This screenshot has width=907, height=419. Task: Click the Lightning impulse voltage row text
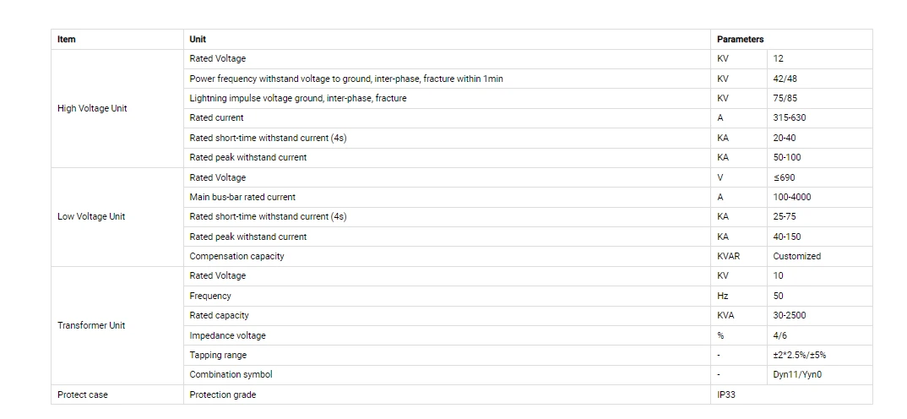(298, 98)
